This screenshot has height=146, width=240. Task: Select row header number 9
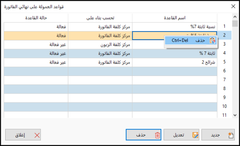tap(224, 97)
